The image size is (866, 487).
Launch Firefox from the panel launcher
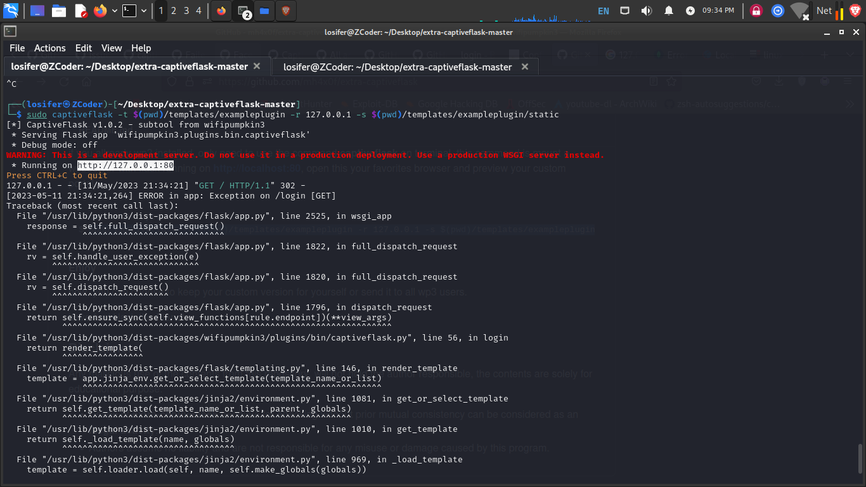[x=100, y=11]
